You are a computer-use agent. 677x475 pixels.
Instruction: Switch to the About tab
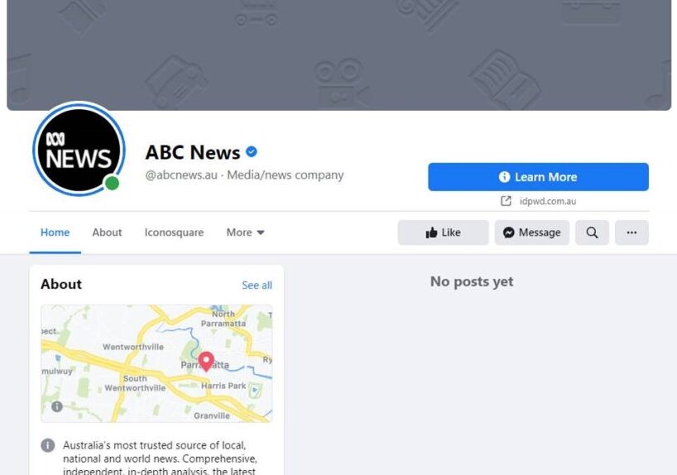point(107,233)
